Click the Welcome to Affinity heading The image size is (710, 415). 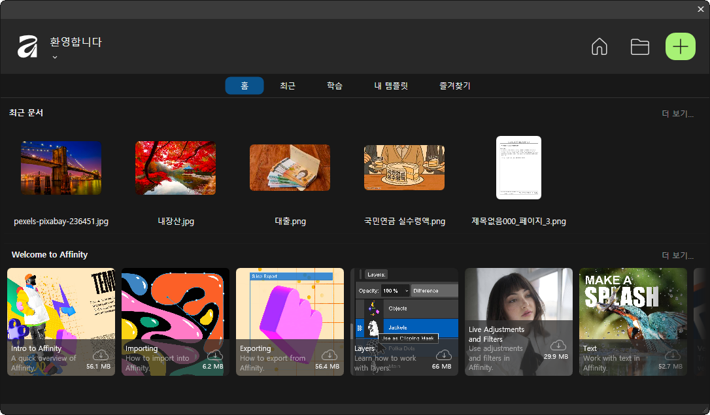pyautogui.click(x=50, y=255)
